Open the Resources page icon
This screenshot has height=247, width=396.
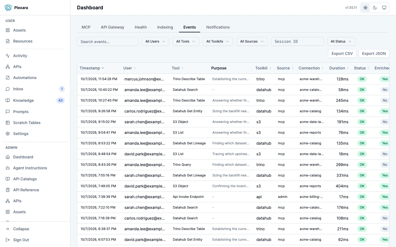pos(8,41)
